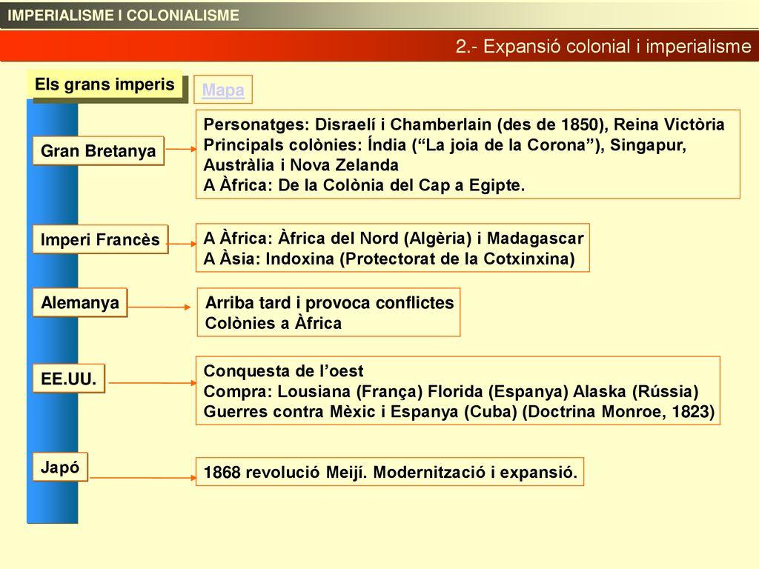This screenshot has width=759, height=569.
Task: Click the line De la Colònia del Cap a Egipte
Action: point(364,184)
